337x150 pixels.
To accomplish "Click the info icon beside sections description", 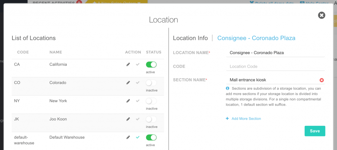I will (228, 88).
